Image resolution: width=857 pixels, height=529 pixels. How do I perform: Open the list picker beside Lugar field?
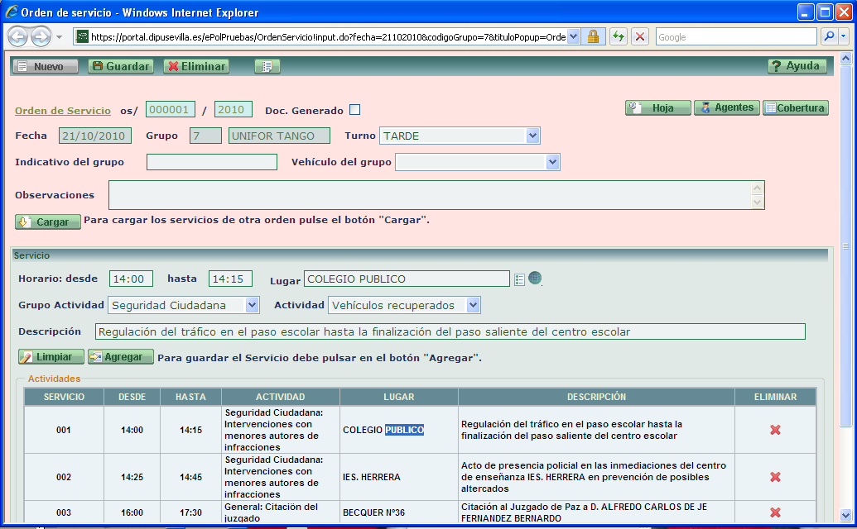[519, 279]
